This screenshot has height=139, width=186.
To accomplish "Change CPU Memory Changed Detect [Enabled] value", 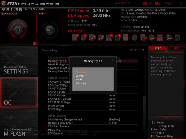I will click(115, 119).
